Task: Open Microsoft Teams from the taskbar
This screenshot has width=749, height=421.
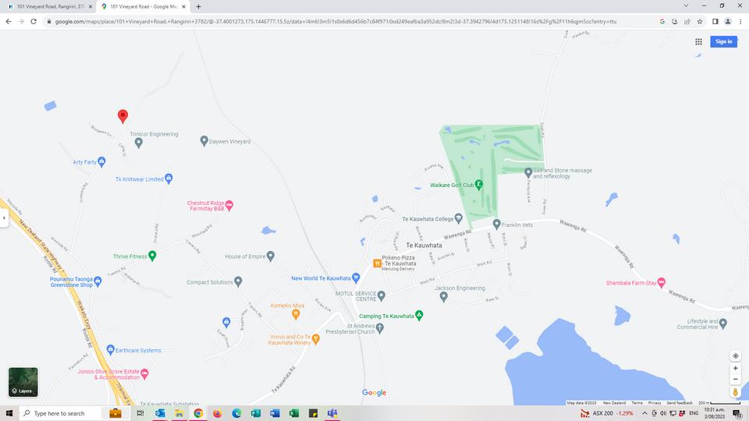Action: click(332, 413)
